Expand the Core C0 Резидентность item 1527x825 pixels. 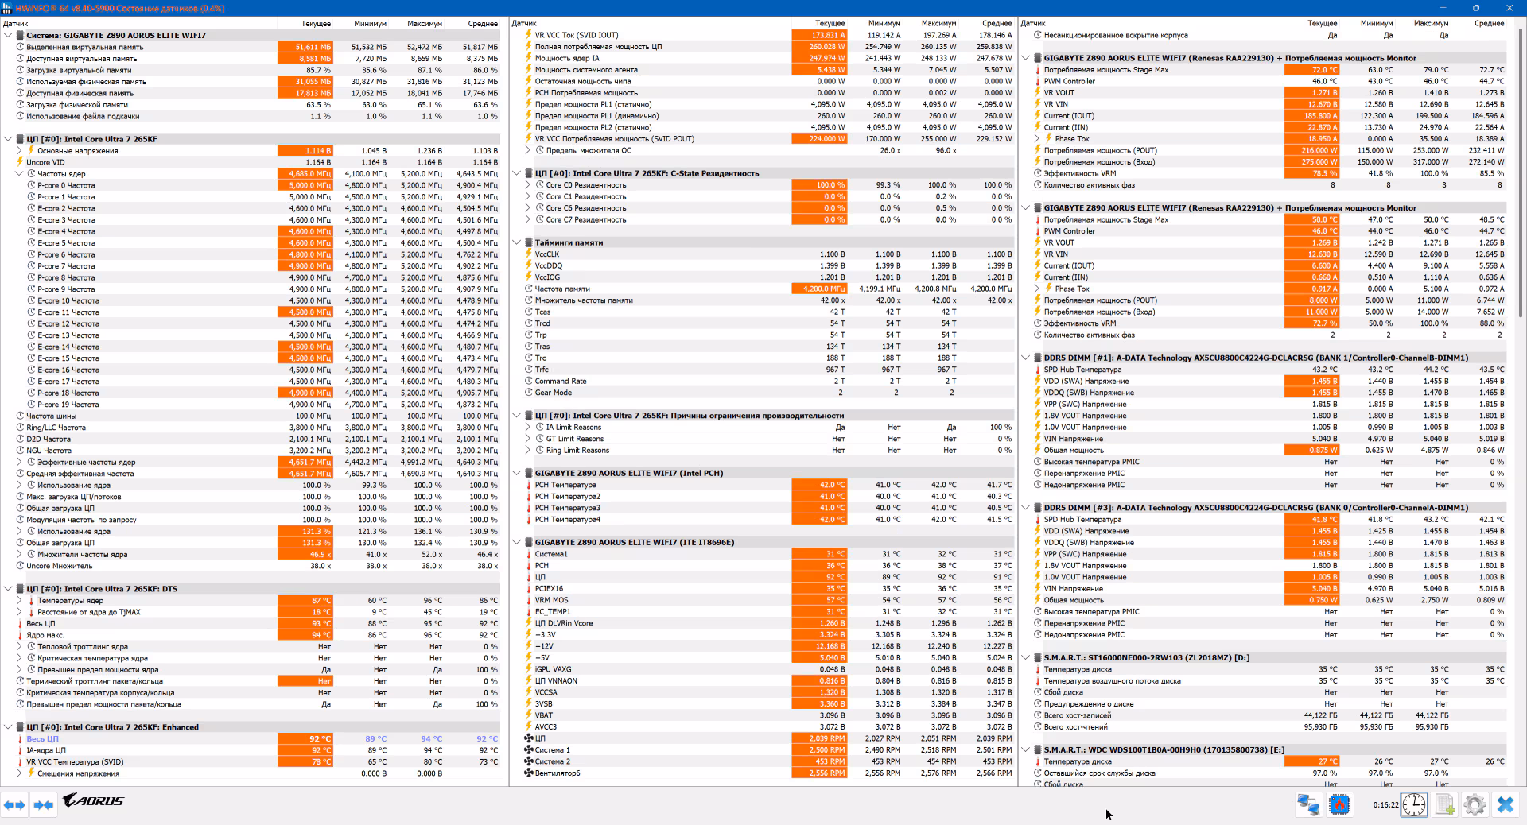click(528, 185)
